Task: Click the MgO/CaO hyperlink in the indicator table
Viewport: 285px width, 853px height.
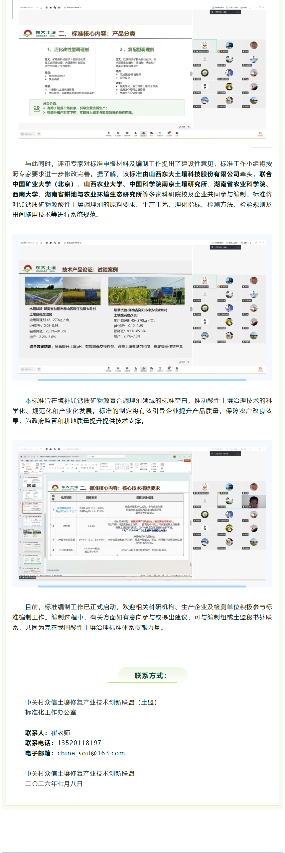Action: tap(62, 511)
